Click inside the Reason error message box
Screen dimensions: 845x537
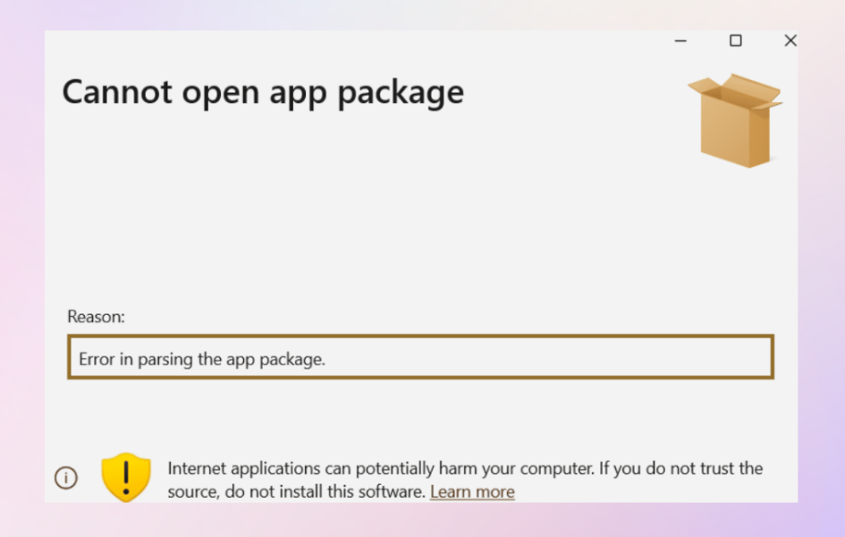coord(537,357)
